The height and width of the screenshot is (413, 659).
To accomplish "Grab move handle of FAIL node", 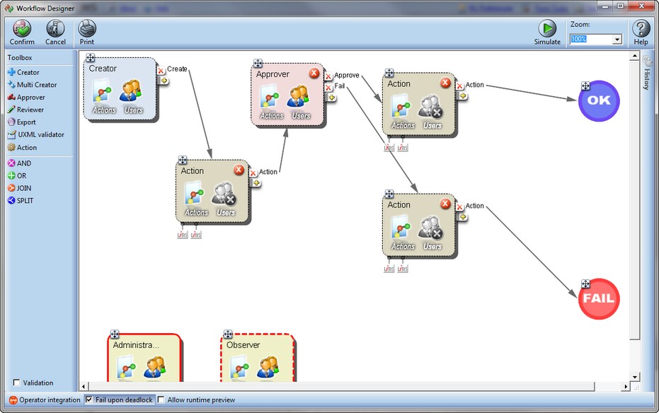I will click(x=585, y=284).
